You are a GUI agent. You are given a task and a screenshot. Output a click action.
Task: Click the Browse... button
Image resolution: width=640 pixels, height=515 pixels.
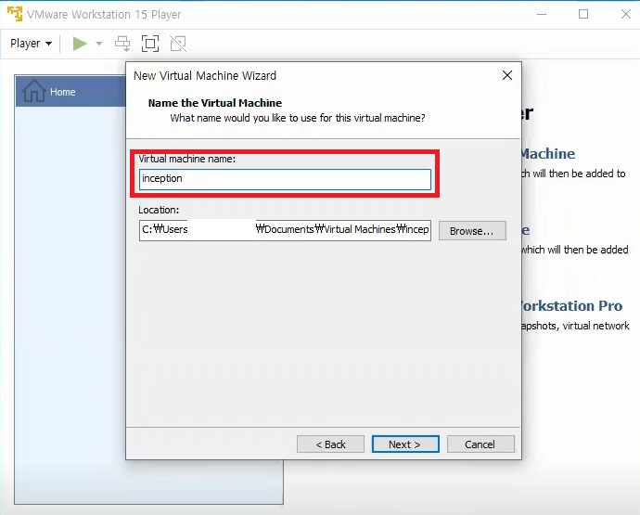472,231
